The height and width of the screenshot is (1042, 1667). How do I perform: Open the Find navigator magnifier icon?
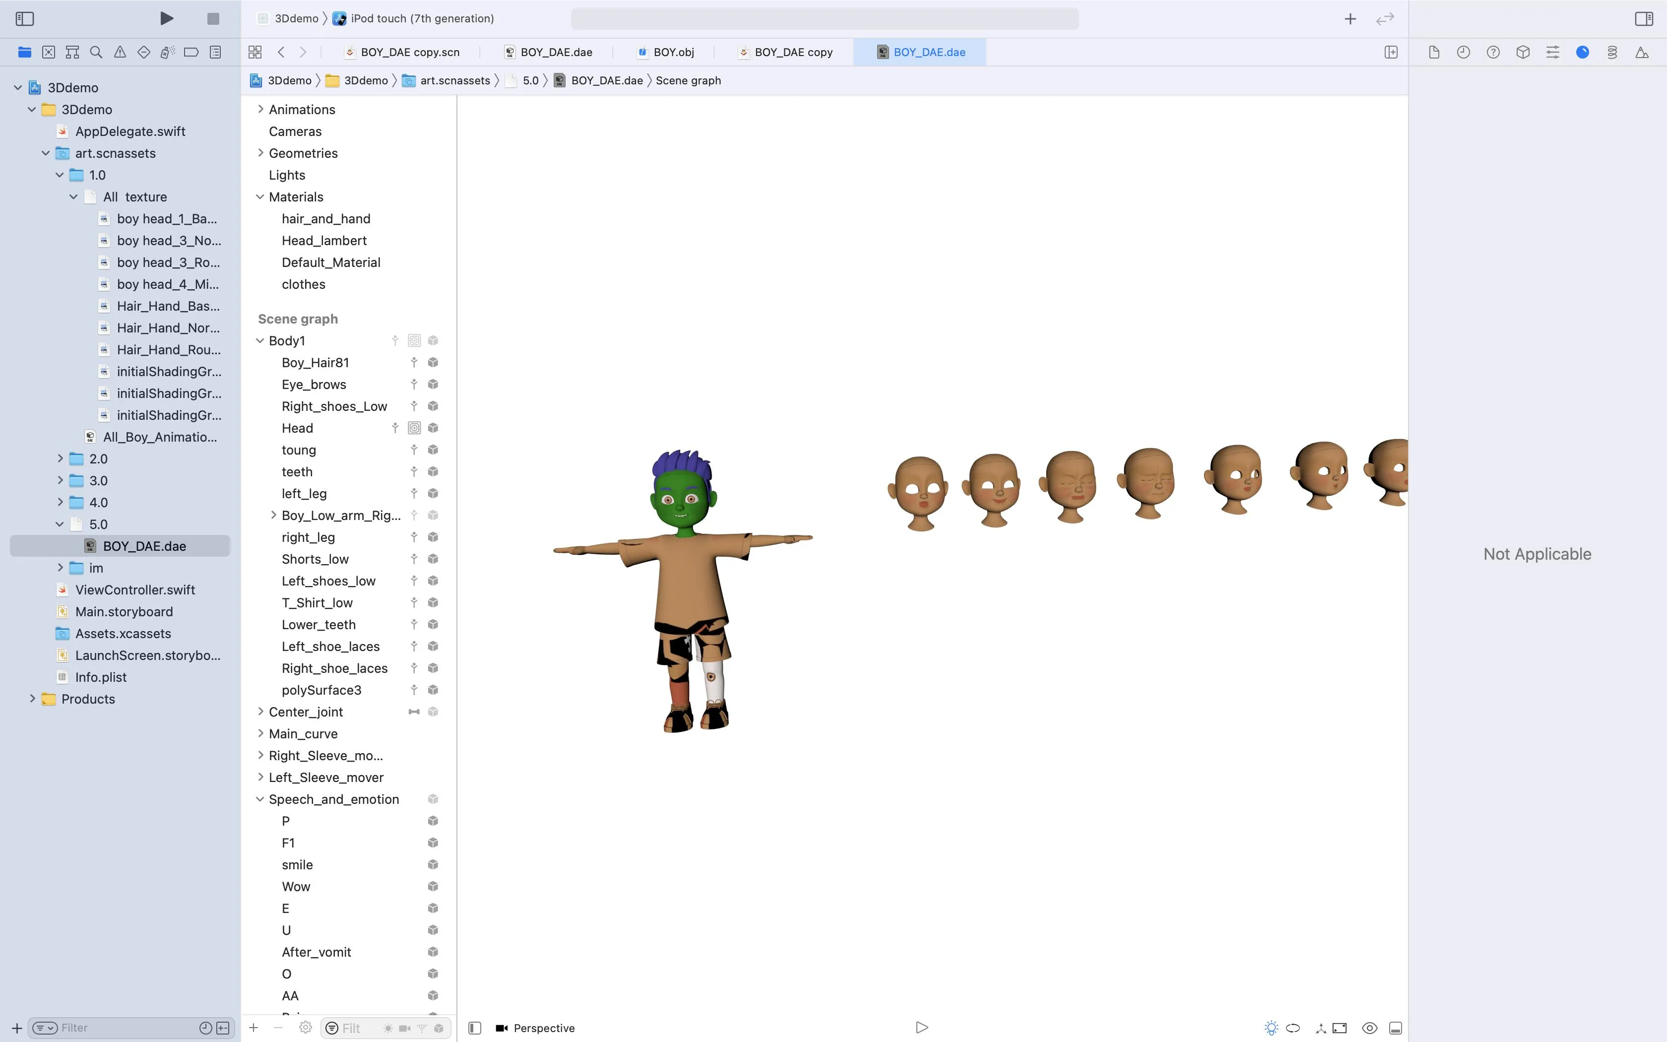(x=96, y=53)
